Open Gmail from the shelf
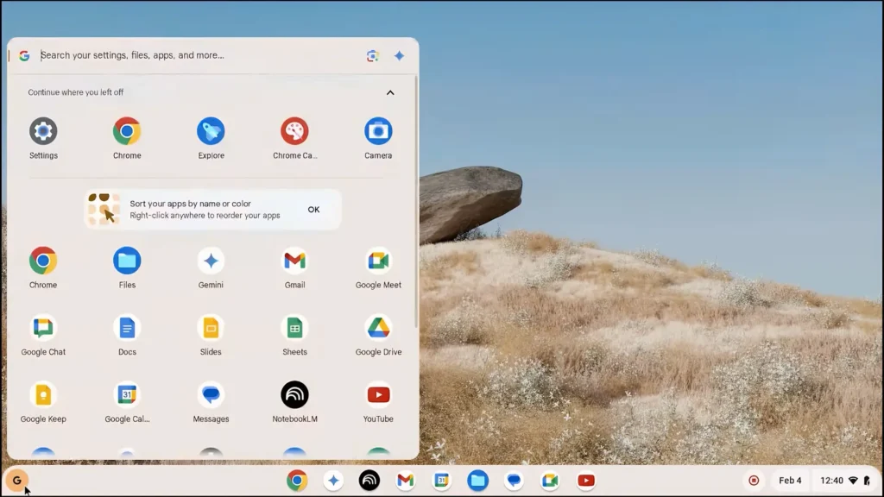The height and width of the screenshot is (497, 884). (406, 481)
